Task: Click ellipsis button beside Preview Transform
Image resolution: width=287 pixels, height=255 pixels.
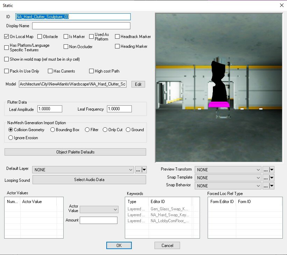Action: [x=266, y=170]
